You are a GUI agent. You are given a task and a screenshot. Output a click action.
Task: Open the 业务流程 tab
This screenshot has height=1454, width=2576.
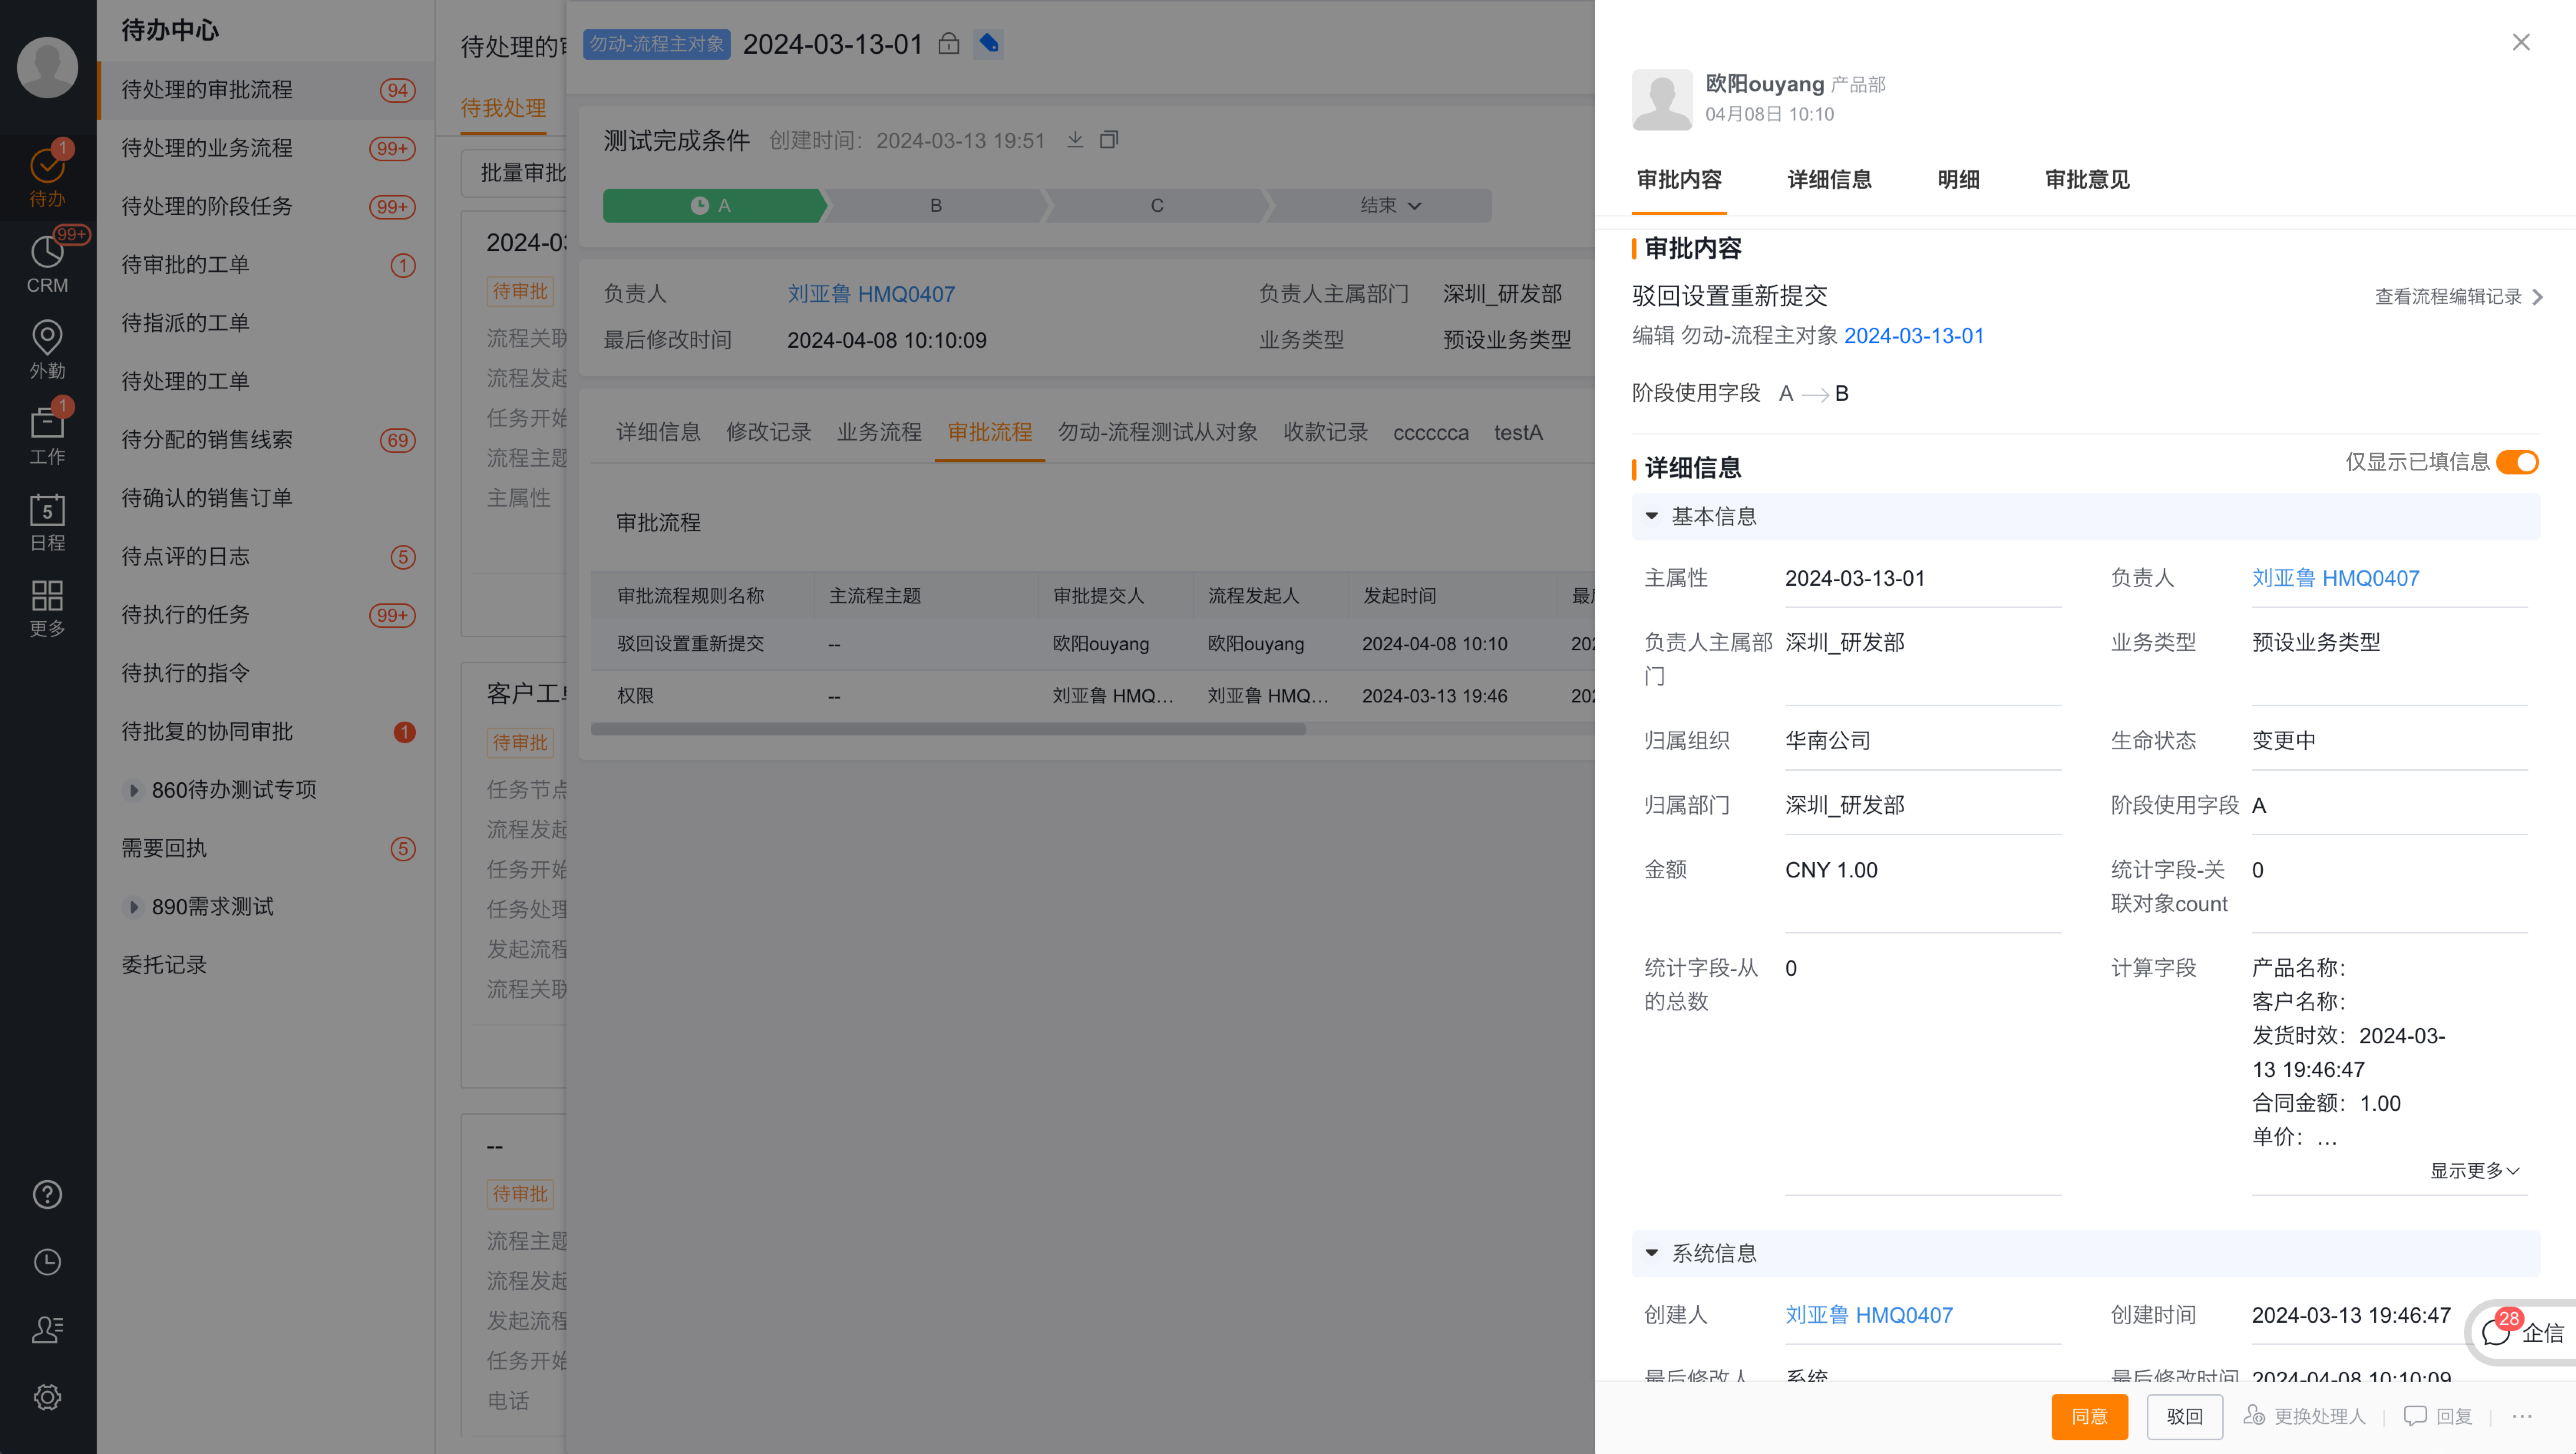[879, 432]
